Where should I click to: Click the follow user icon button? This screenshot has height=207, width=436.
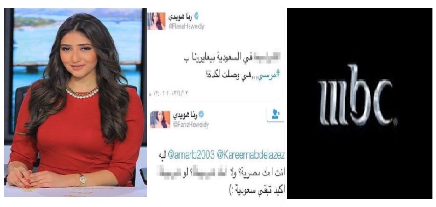(x=275, y=115)
